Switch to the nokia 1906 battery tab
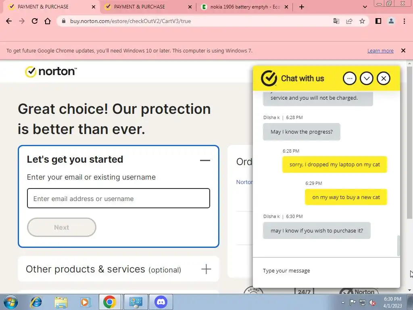 point(245,7)
